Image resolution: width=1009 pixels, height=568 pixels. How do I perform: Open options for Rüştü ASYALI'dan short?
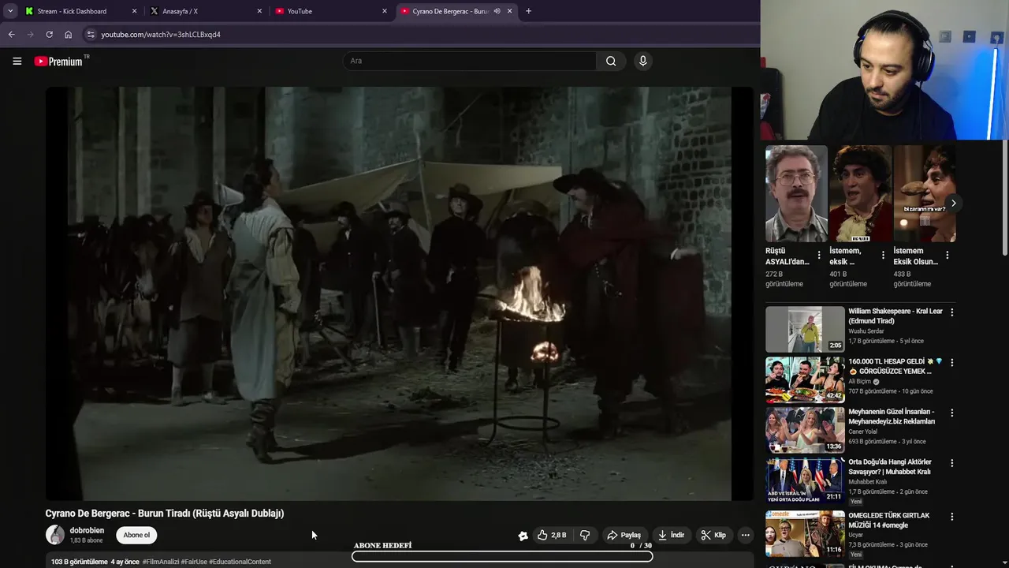(x=819, y=255)
